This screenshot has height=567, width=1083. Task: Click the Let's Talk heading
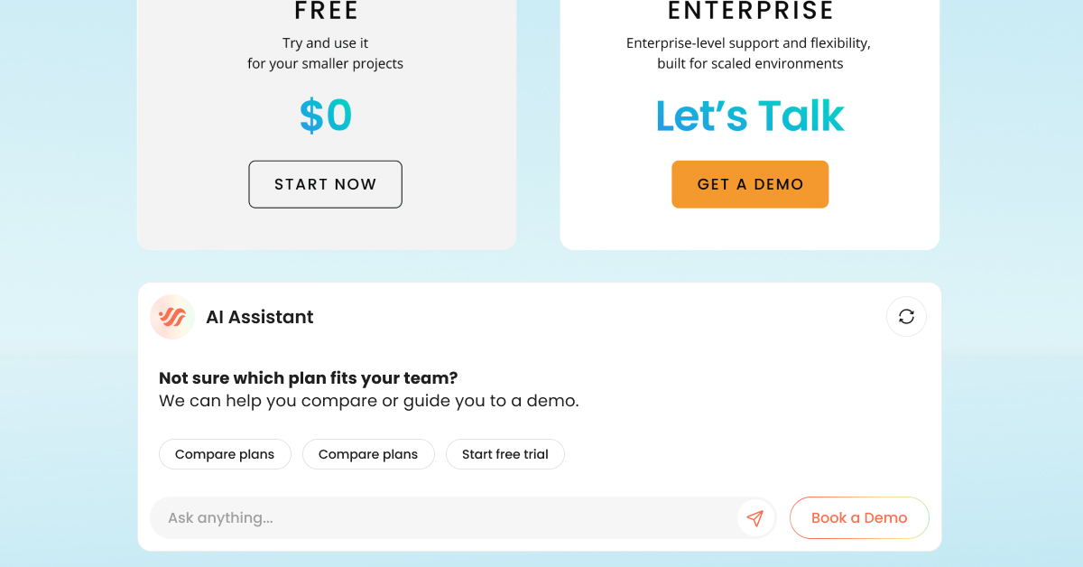click(x=749, y=116)
